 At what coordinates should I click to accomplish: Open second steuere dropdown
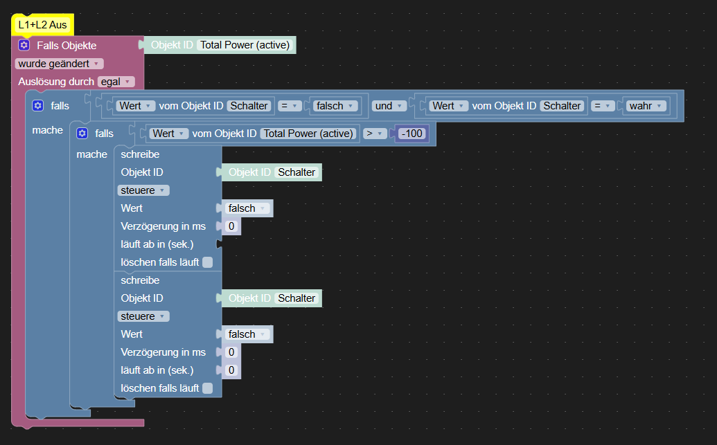(143, 316)
